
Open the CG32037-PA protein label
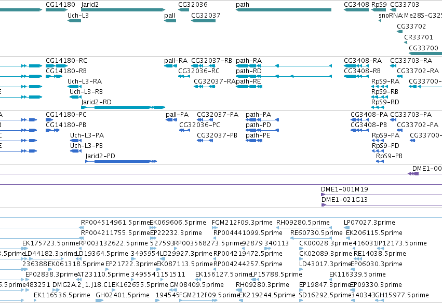[218, 115]
